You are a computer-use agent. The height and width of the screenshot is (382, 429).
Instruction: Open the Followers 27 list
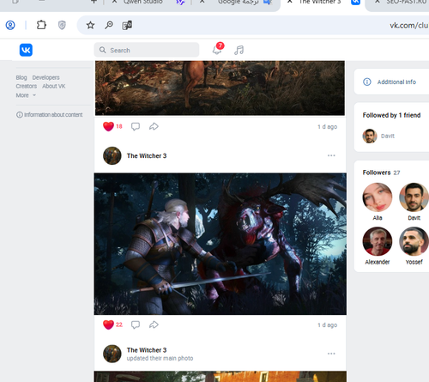tap(381, 173)
